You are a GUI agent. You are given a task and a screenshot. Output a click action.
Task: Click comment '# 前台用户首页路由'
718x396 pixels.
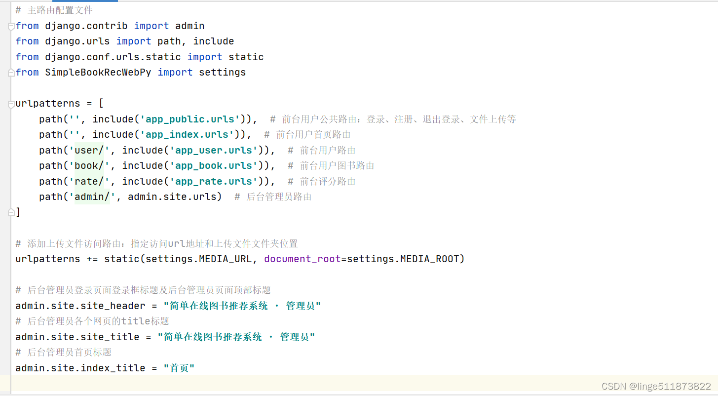pos(307,135)
